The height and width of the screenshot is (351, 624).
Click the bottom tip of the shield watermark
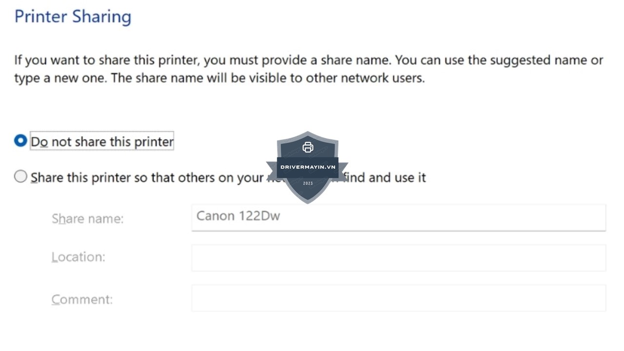[x=308, y=200]
